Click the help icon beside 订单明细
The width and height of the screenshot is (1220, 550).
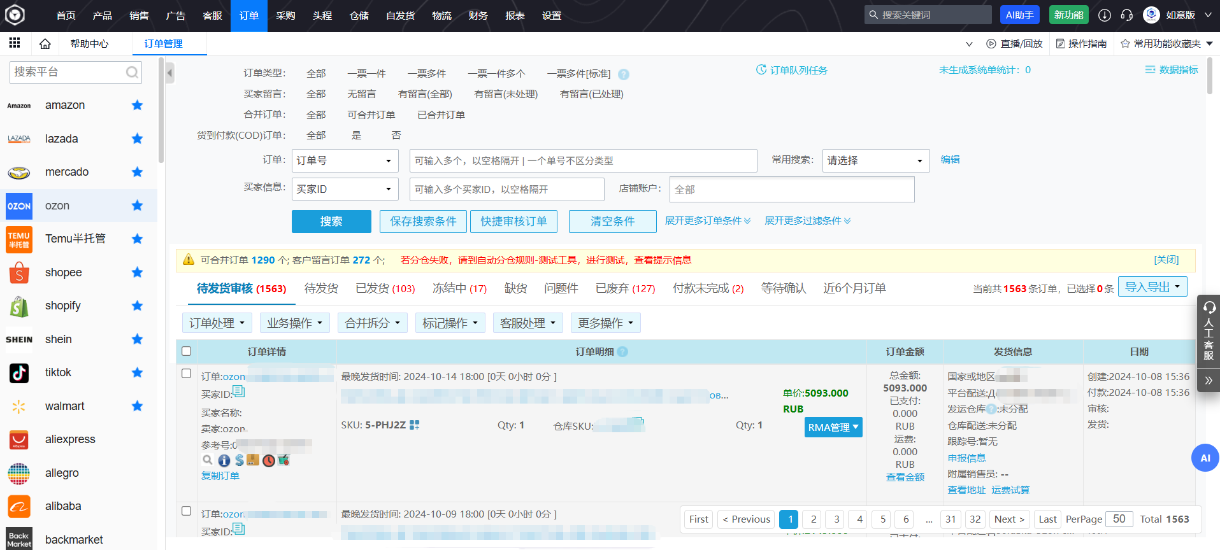click(622, 351)
